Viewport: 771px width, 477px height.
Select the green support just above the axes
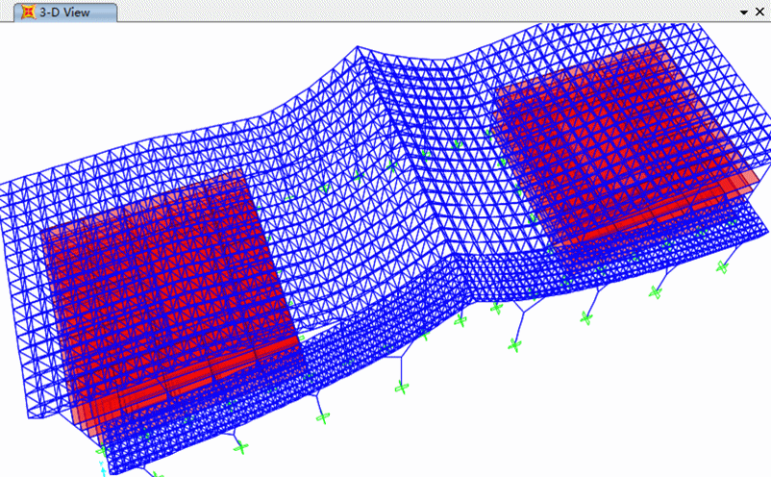[x=102, y=450]
